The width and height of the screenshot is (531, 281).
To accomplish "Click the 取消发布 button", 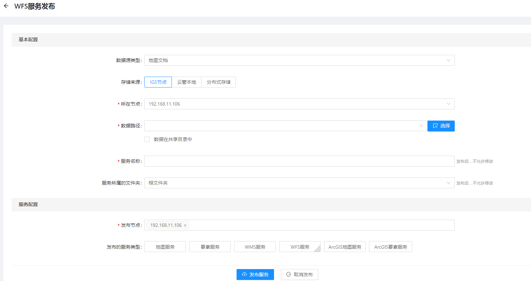I will (x=300, y=275).
